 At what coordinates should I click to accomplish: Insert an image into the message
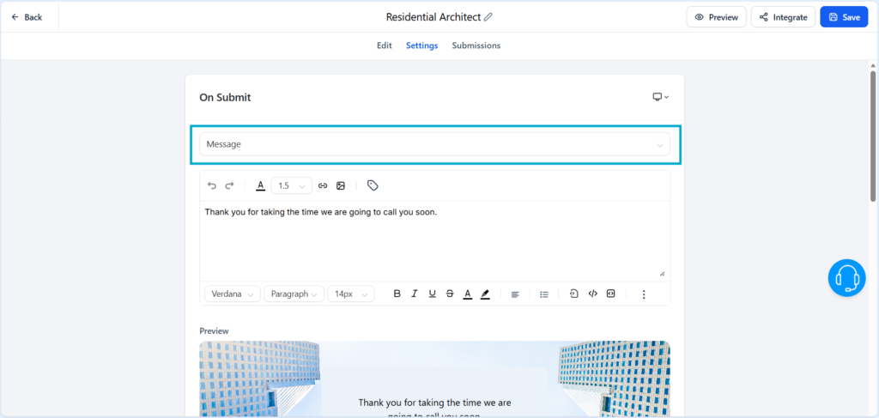tap(341, 185)
